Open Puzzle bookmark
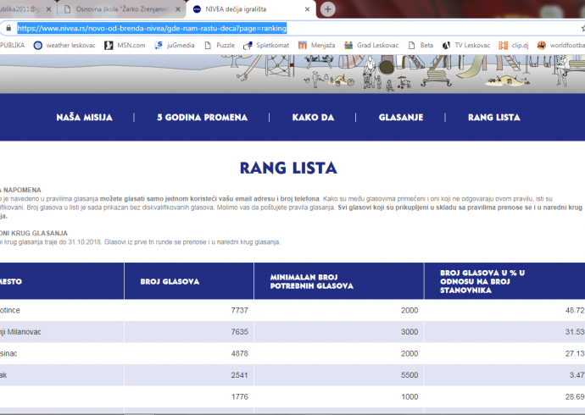Image resolution: width=585 pixels, height=415 pixels. (220, 46)
